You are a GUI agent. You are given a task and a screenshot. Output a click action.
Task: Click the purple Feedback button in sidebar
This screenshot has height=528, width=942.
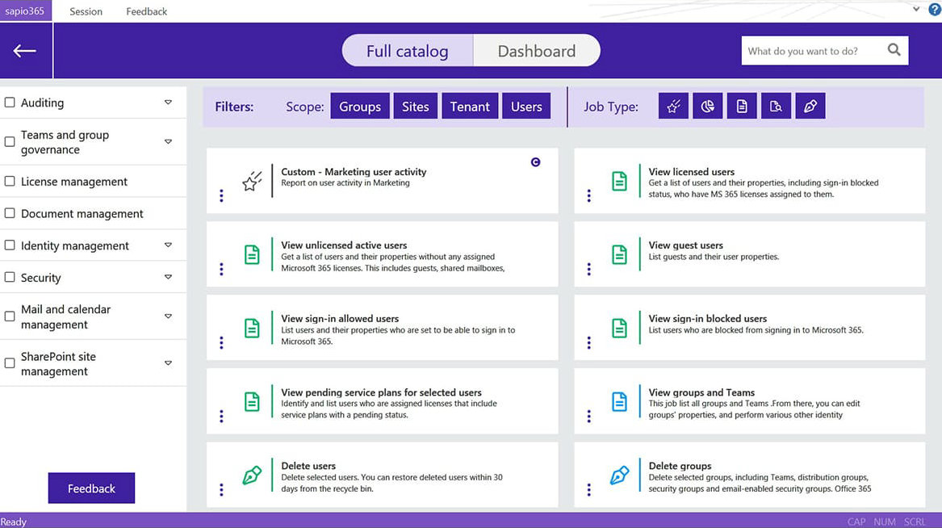pyautogui.click(x=91, y=488)
